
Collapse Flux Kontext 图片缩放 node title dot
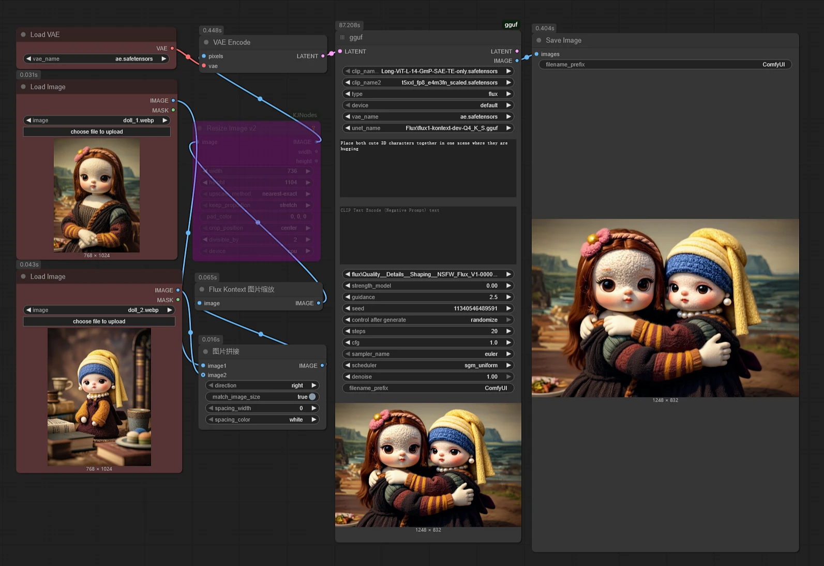pos(202,289)
